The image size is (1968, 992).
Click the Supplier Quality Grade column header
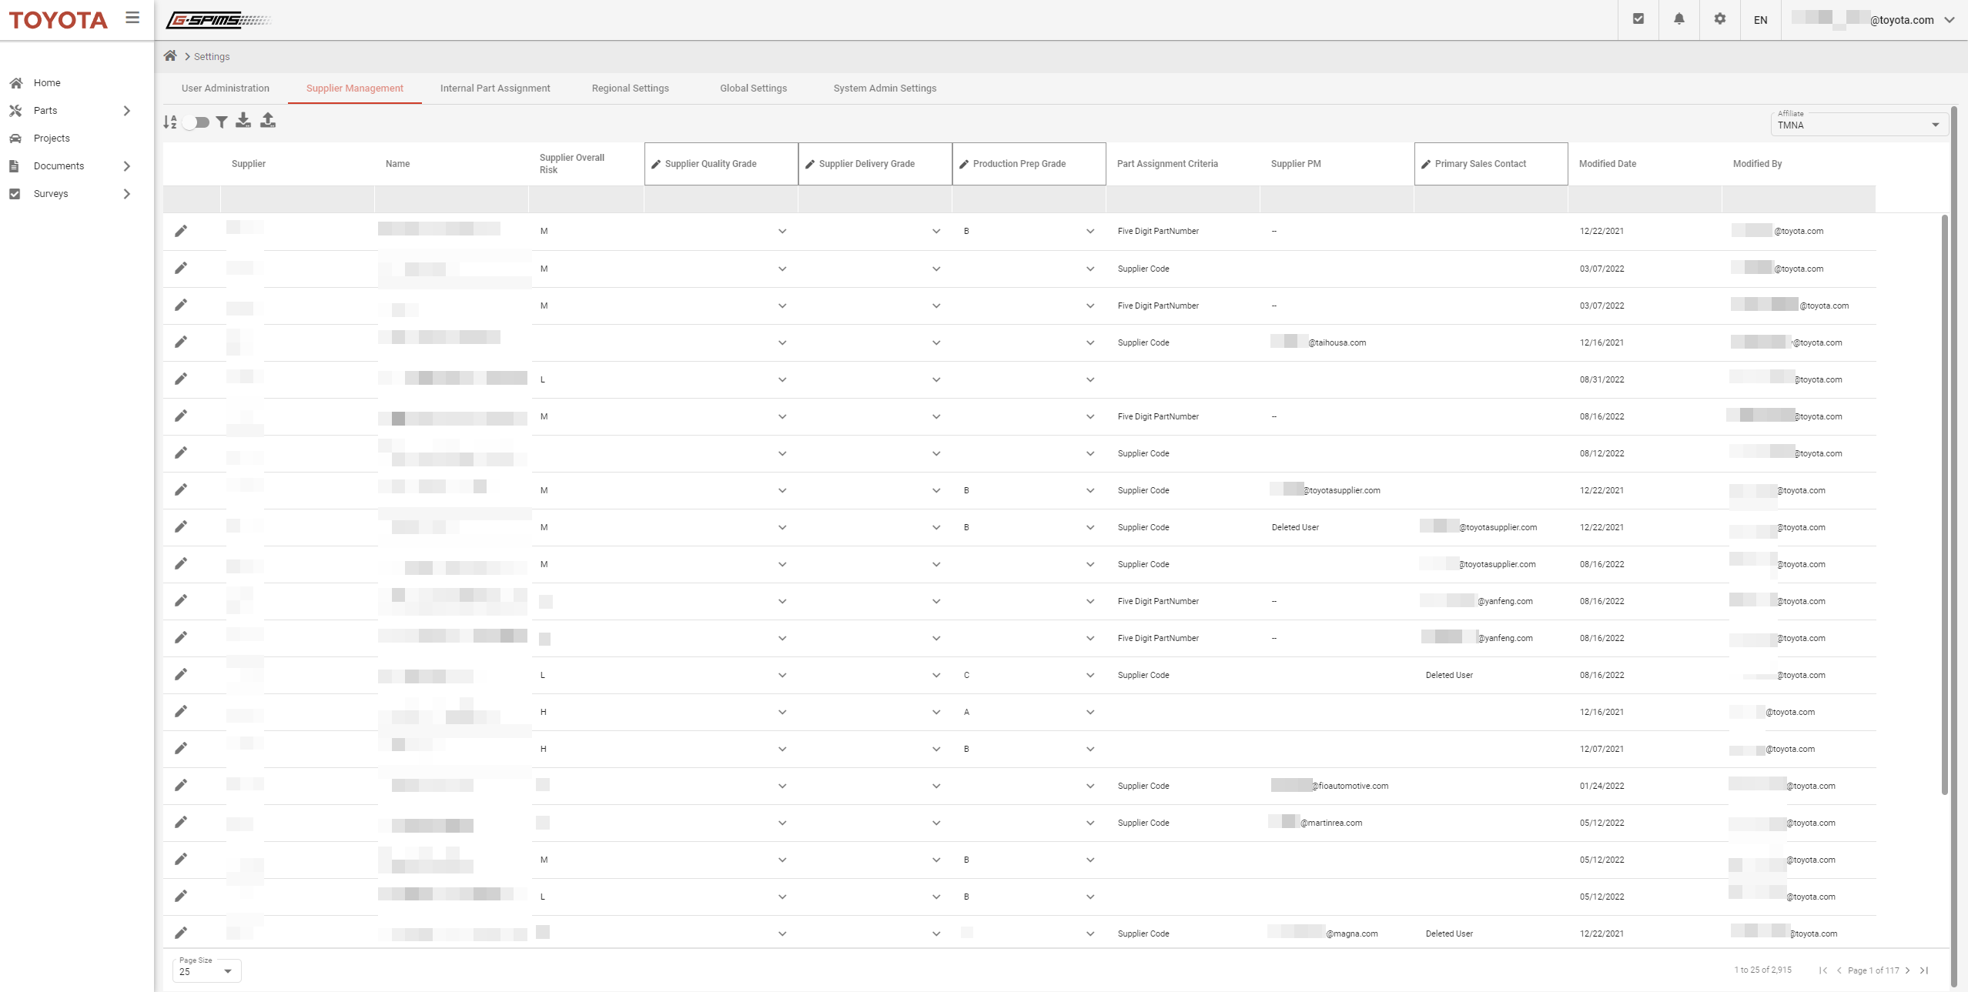[721, 164]
